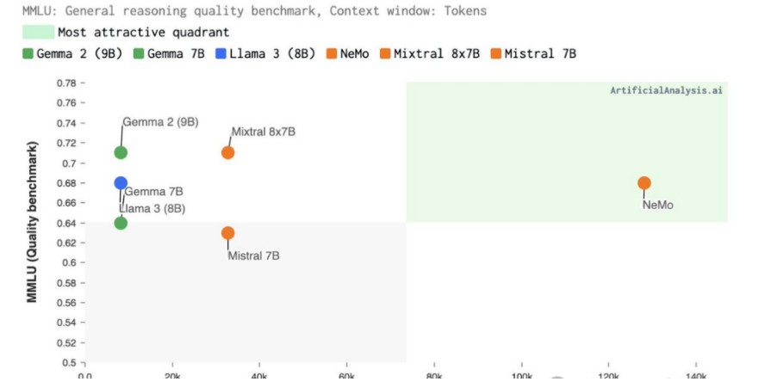Click the Mixtral 8x7B chart label
Image resolution: width=765 pixels, height=388 pixels.
tap(264, 132)
